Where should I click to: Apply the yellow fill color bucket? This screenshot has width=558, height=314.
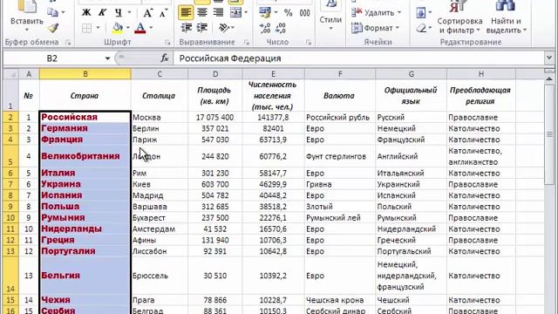[117, 28]
